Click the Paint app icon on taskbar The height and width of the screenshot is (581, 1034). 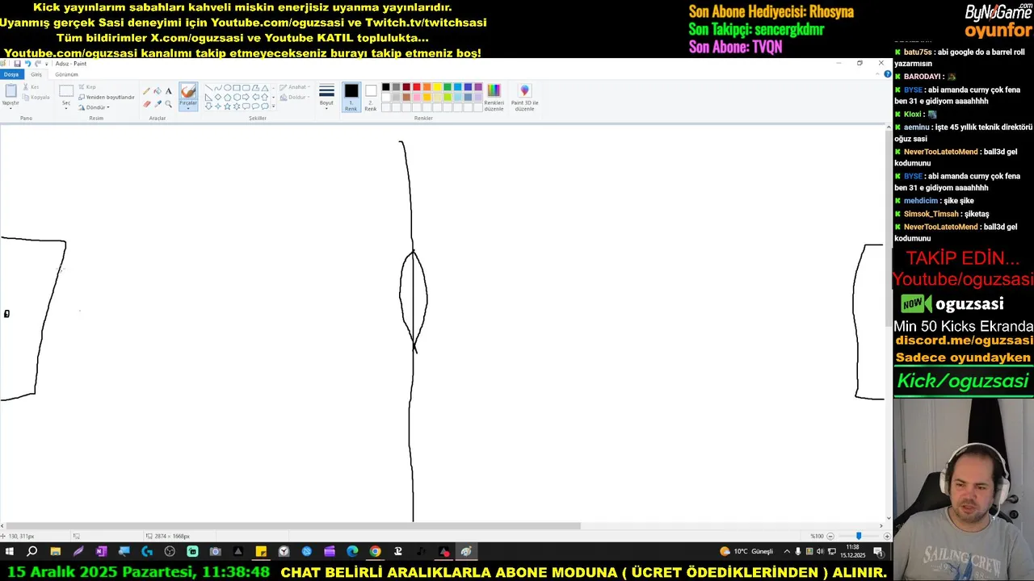click(x=466, y=552)
